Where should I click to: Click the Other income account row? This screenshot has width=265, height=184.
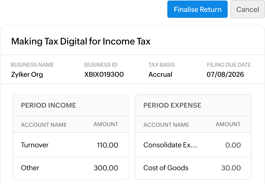30,168
